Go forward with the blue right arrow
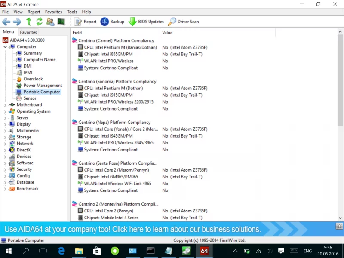 (x=17, y=22)
